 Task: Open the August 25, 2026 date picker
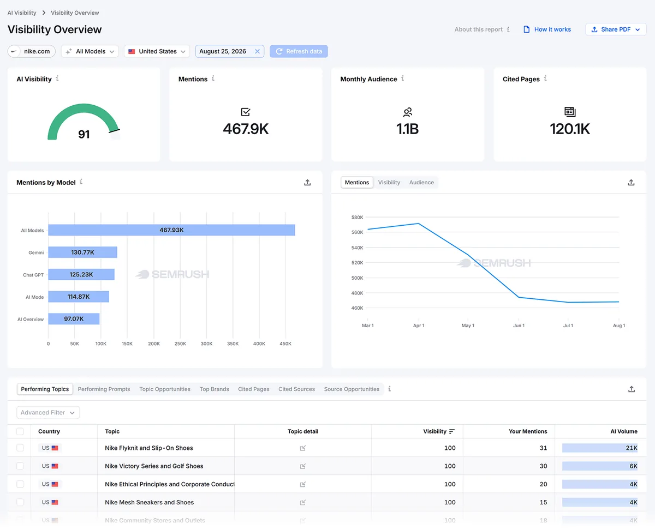coord(223,51)
